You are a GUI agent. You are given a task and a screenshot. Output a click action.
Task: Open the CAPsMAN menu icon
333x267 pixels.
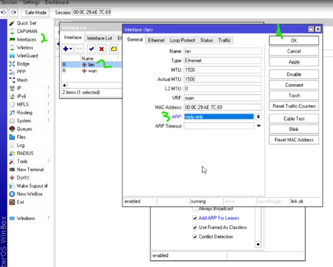coord(12,31)
